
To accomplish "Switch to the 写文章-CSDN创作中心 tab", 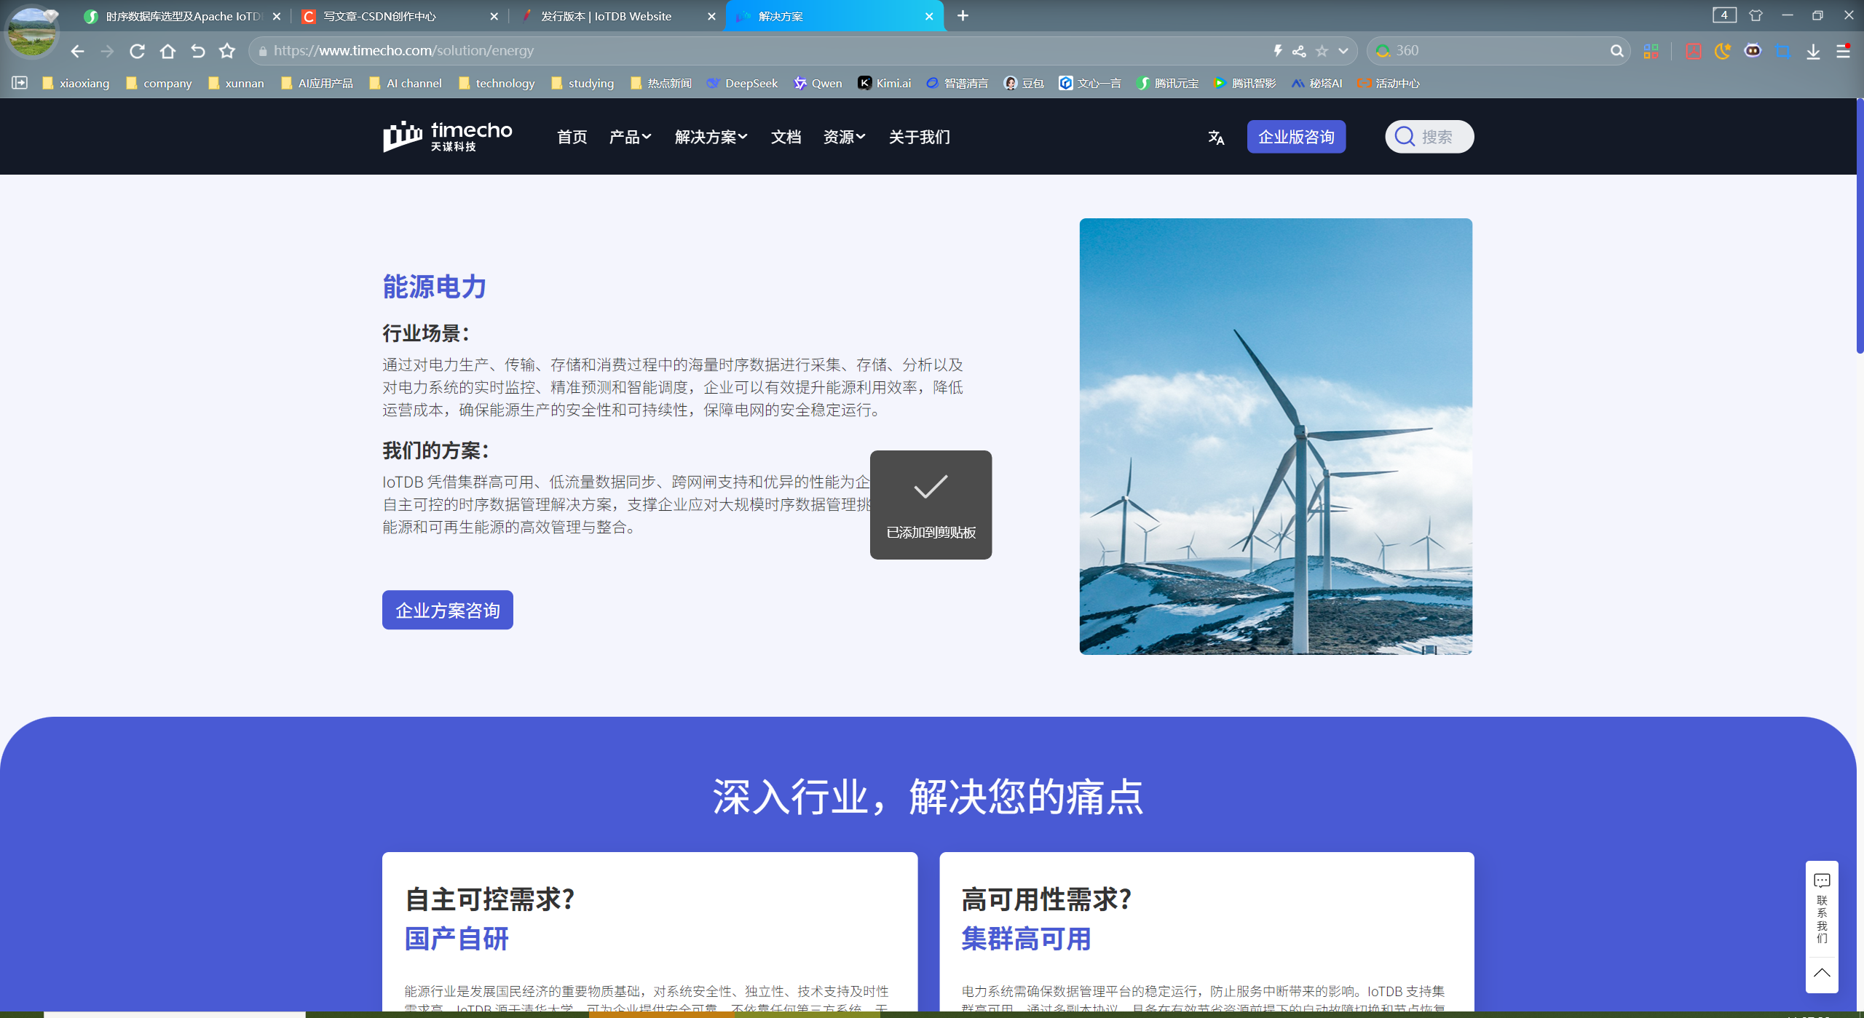I will (379, 16).
